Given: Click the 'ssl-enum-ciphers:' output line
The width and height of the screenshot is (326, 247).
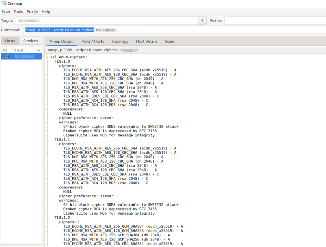Looking at the screenshot, I should [x=69, y=57].
